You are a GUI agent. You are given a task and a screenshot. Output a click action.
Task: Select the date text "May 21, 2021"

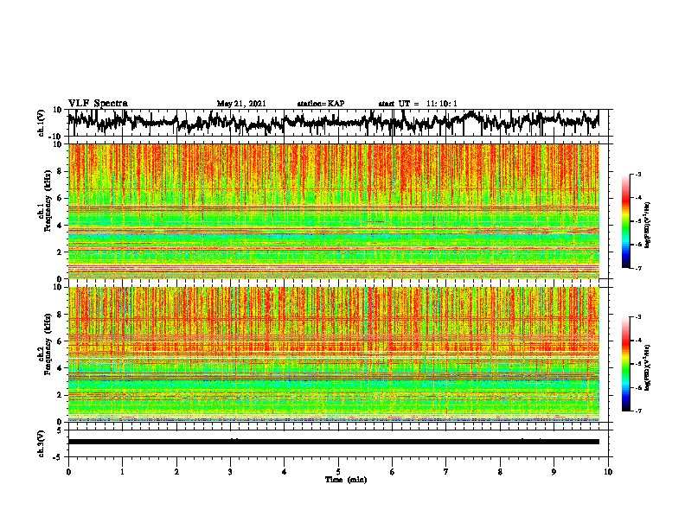click(x=241, y=104)
